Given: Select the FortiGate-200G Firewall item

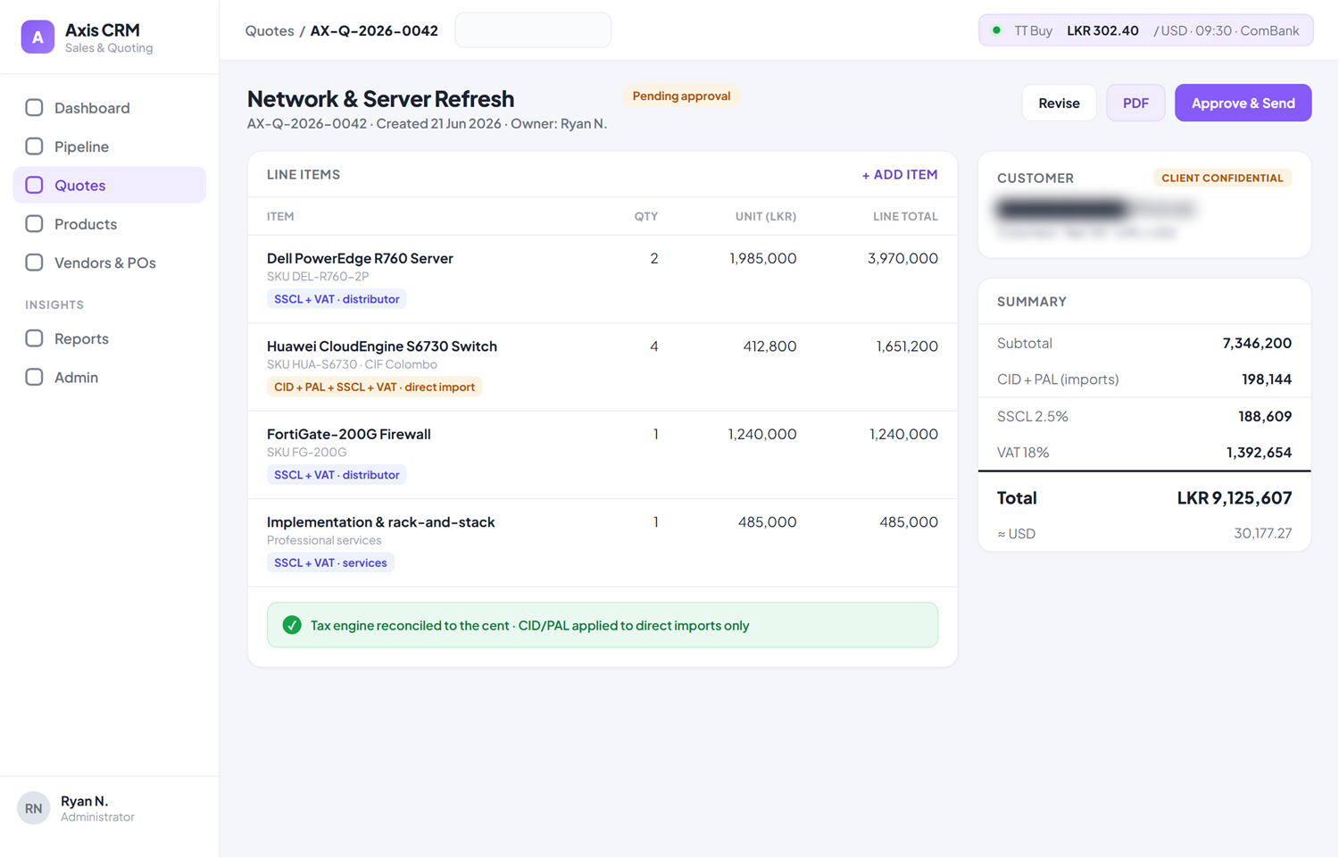Looking at the screenshot, I should coord(349,434).
